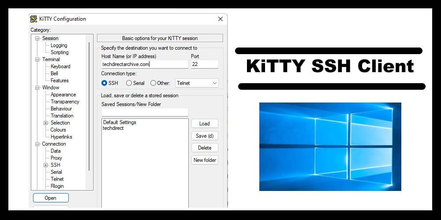Select the techdirect saved session
This screenshot has height=220, width=441.
113,128
